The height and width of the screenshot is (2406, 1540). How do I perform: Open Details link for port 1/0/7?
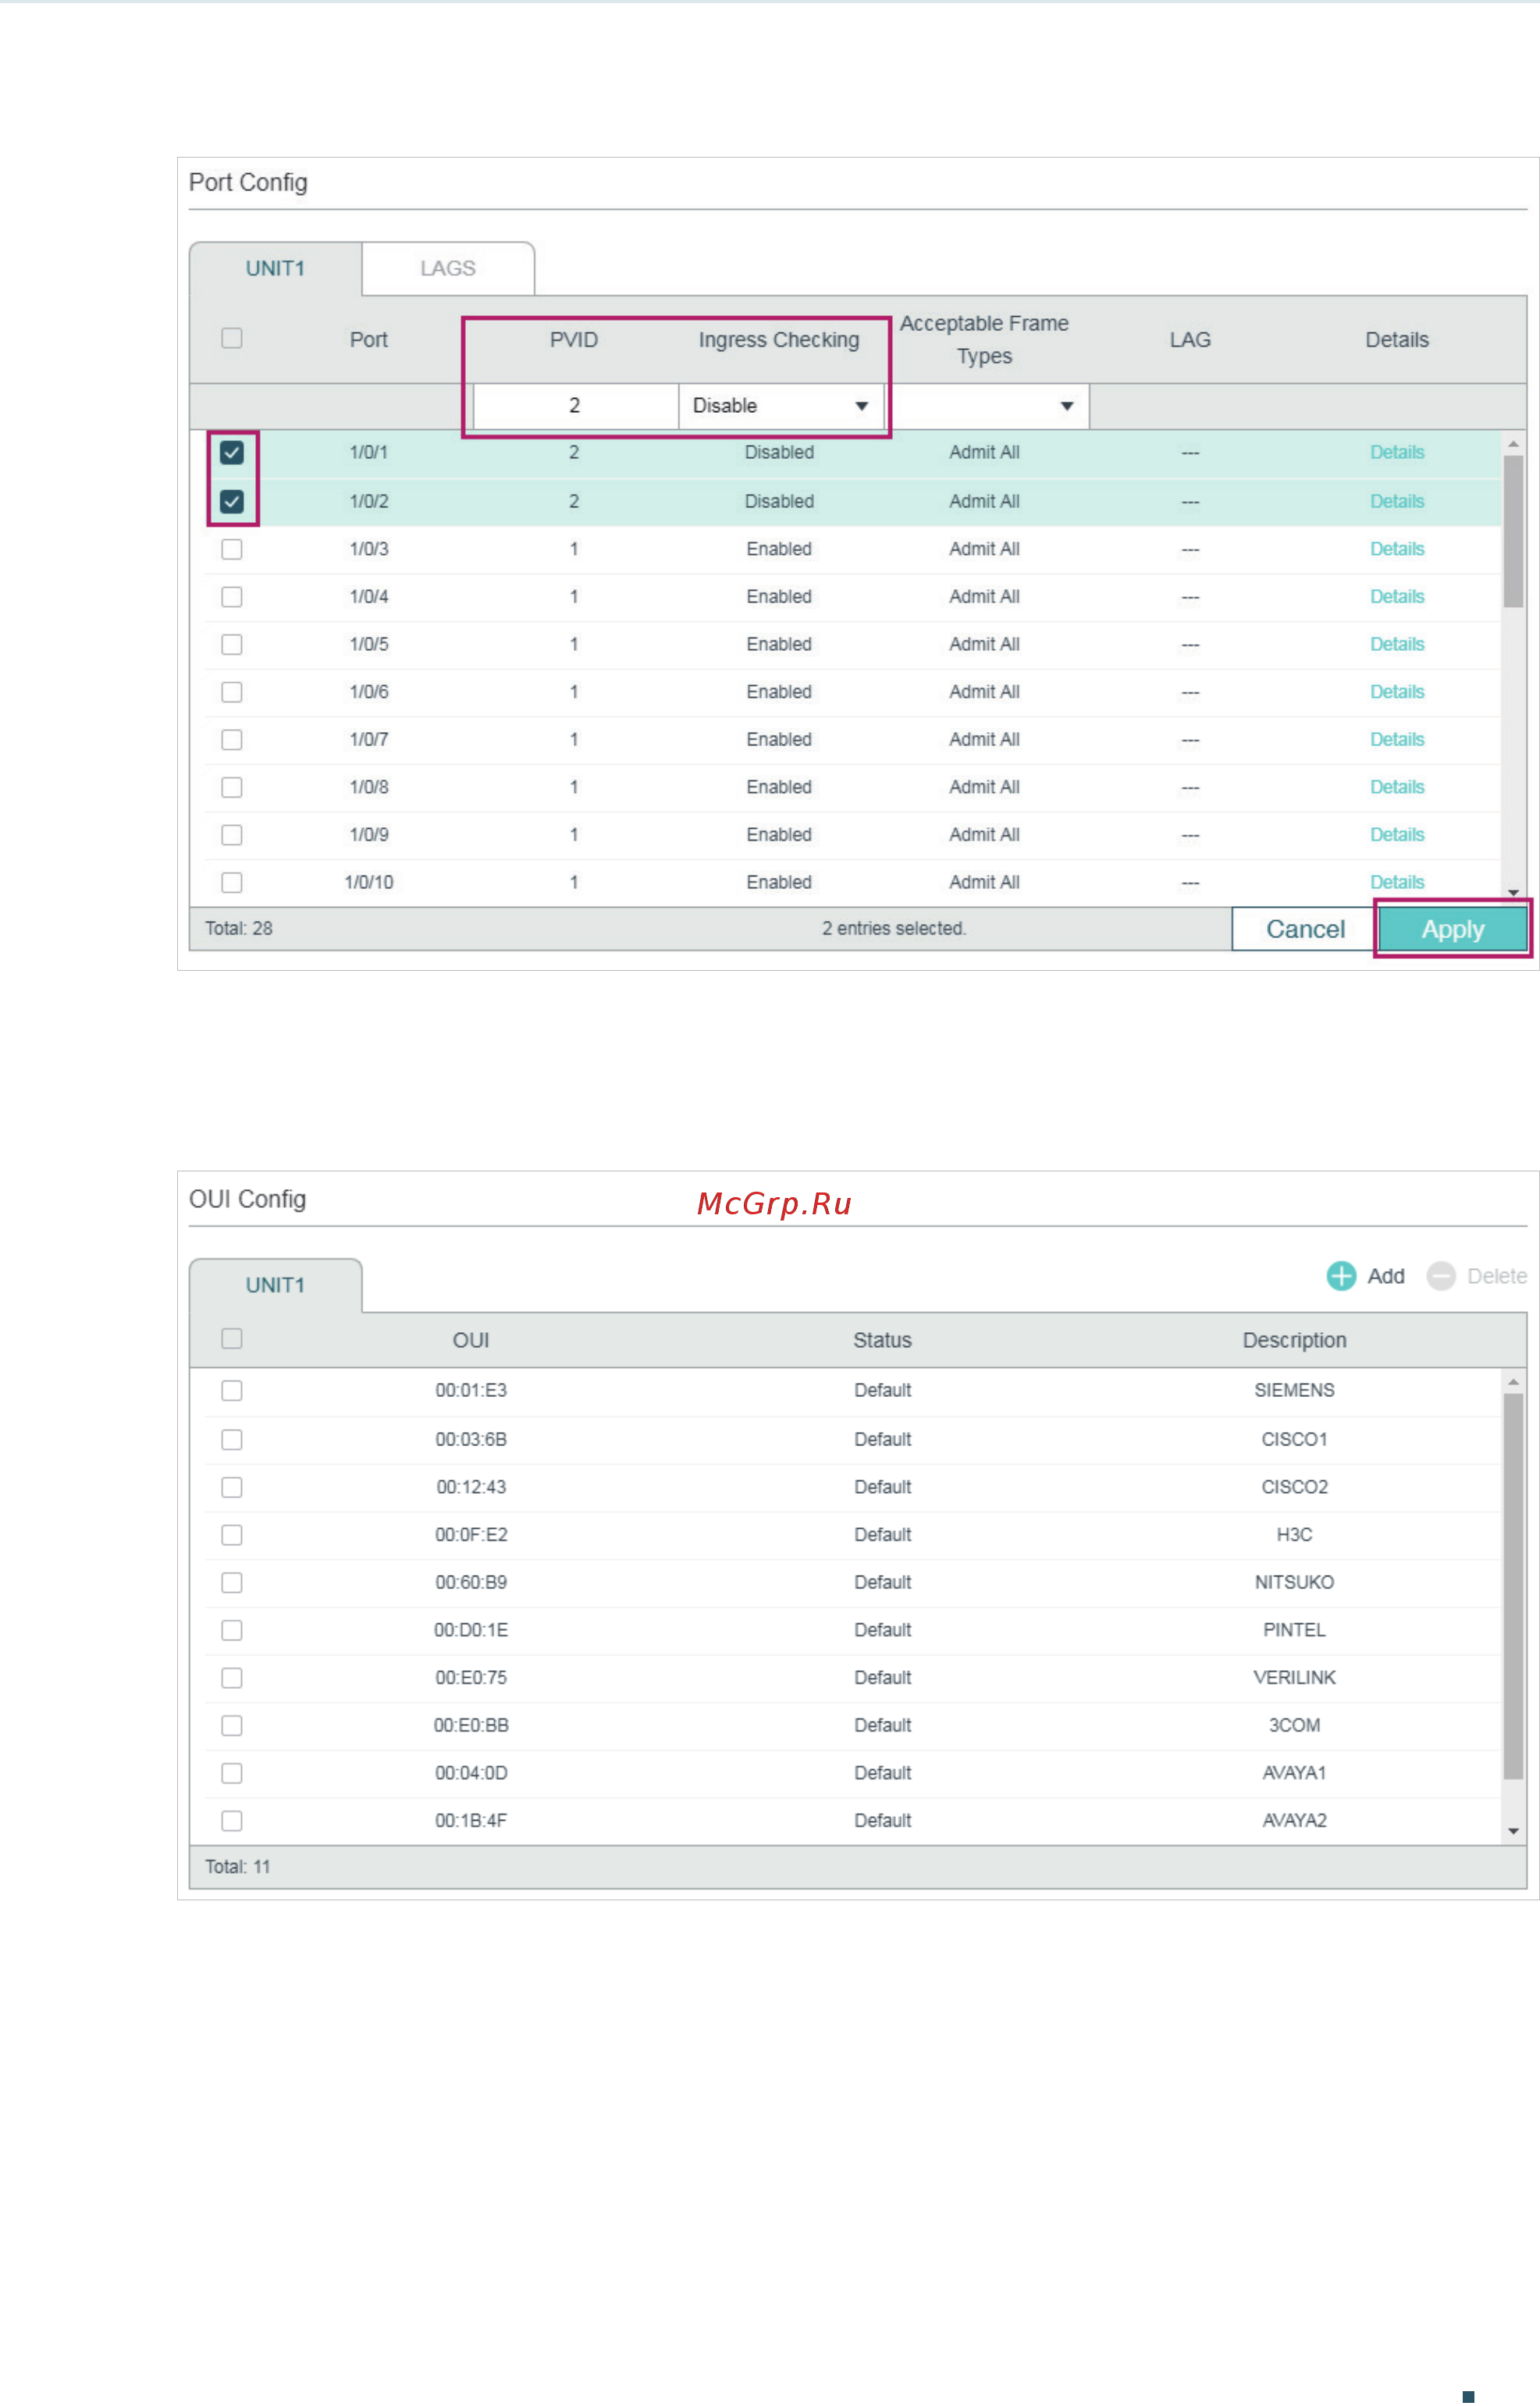(x=1397, y=740)
